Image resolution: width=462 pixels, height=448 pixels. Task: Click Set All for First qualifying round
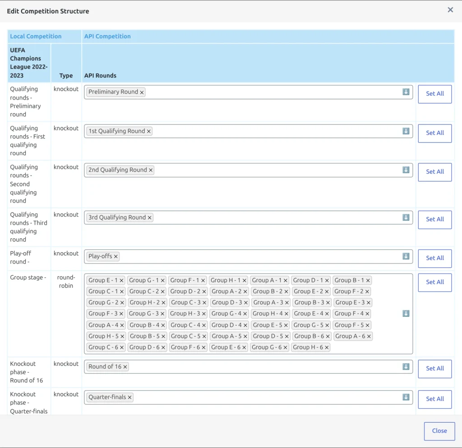coord(434,133)
